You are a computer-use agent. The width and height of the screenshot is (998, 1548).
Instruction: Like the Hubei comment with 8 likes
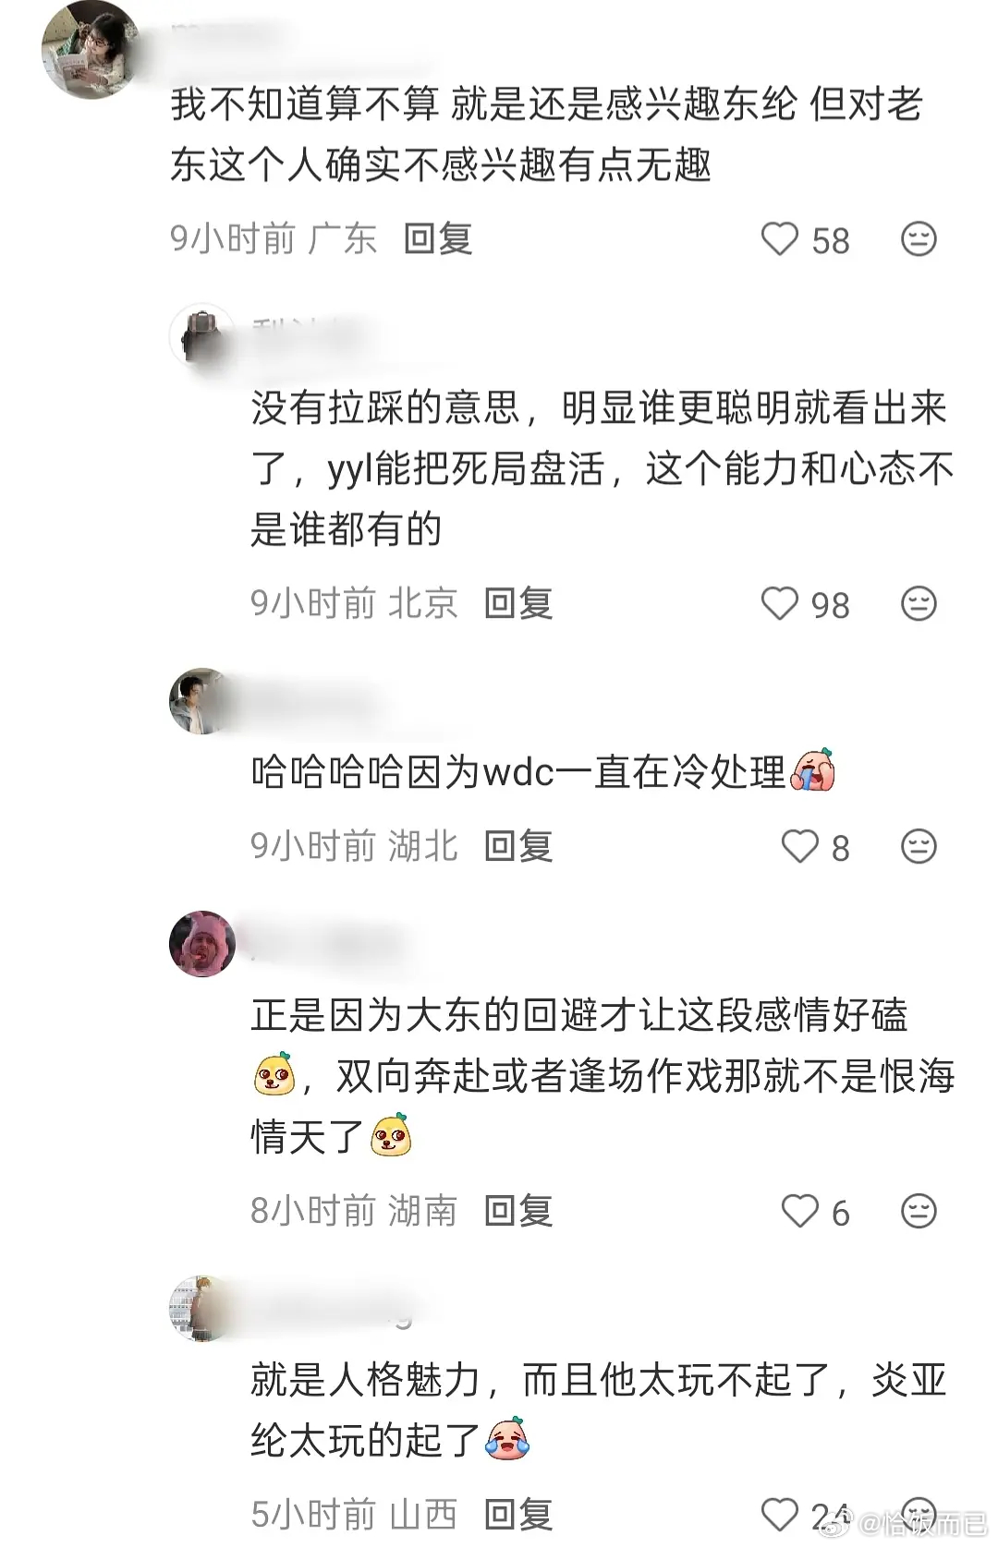click(800, 846)
